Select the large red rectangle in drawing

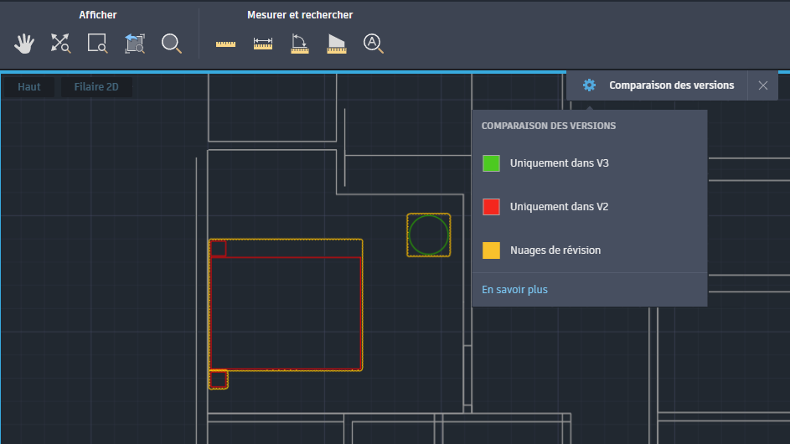click(287, 313)
